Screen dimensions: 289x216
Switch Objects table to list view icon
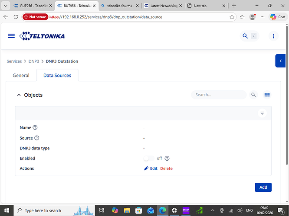click(x=267, y=95)
